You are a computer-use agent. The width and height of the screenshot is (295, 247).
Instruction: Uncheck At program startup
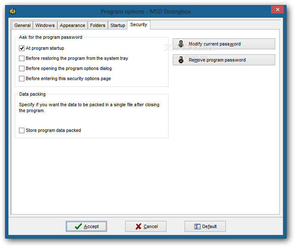click(x=21, y=48)
